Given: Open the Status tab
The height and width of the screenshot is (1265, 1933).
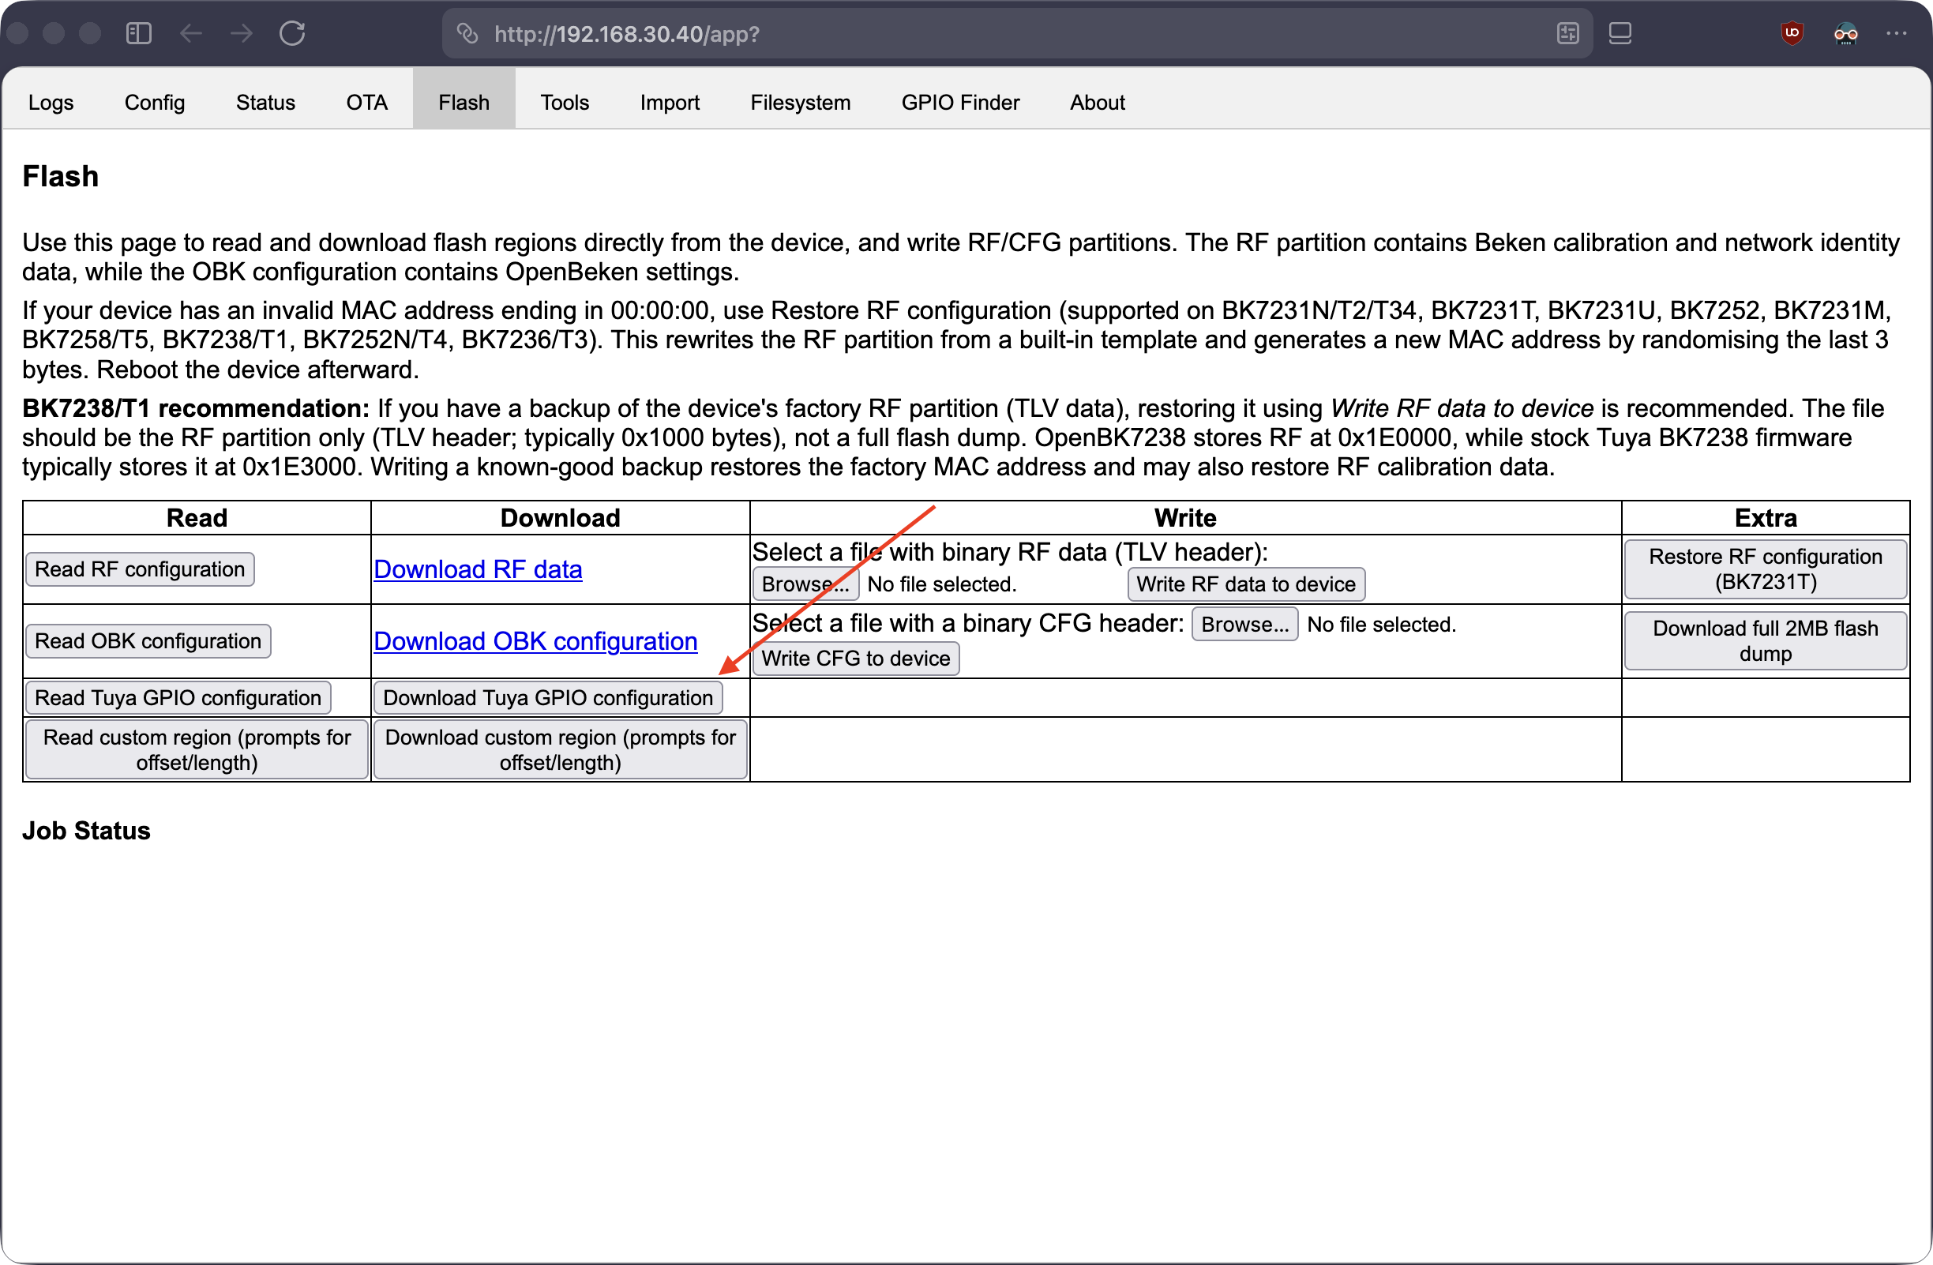Looking at the screenshot, I should (x=265, y=103).
